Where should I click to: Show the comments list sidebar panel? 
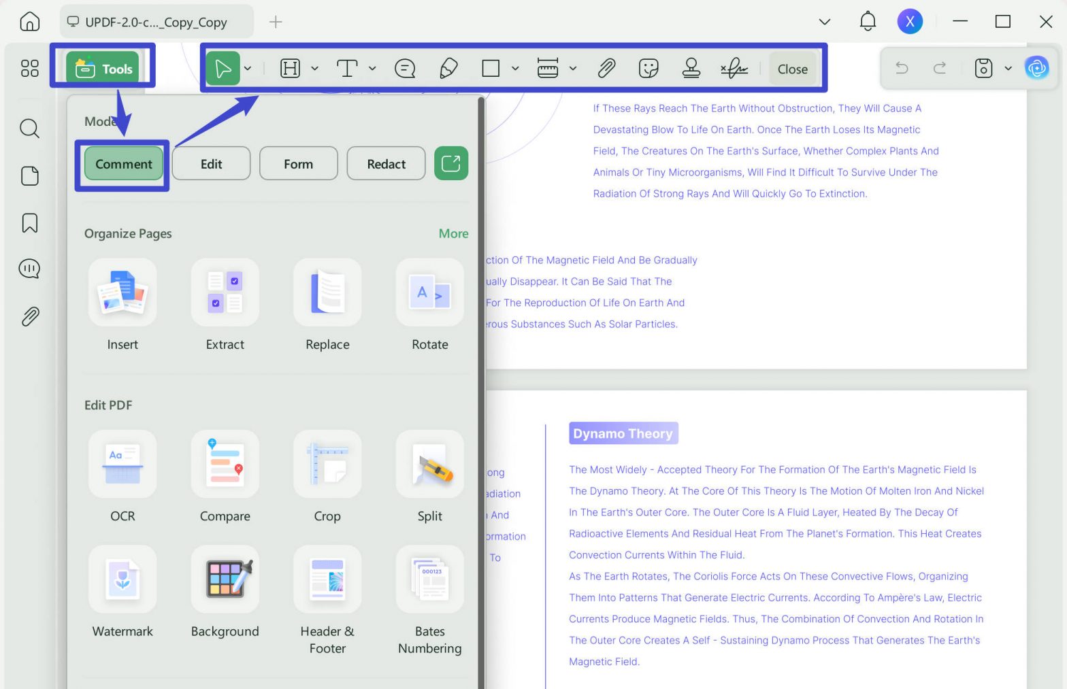point(29,269)
